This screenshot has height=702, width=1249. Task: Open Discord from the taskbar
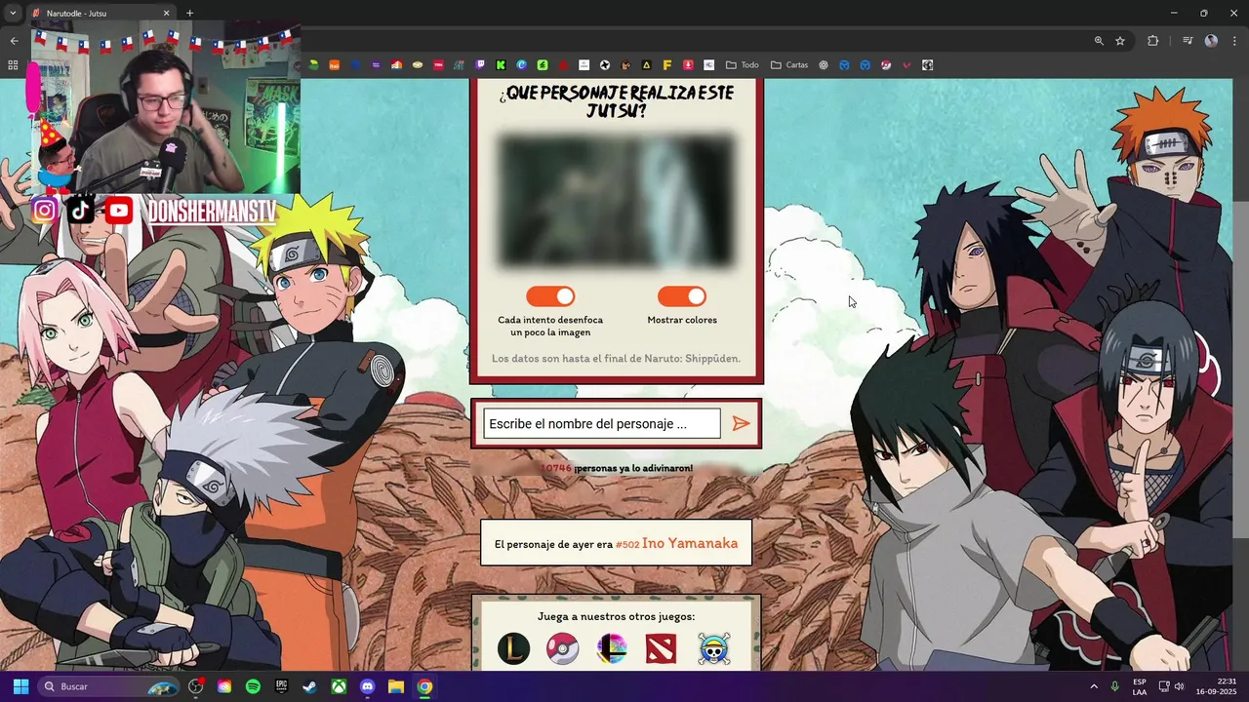click(x=367, y=686)
